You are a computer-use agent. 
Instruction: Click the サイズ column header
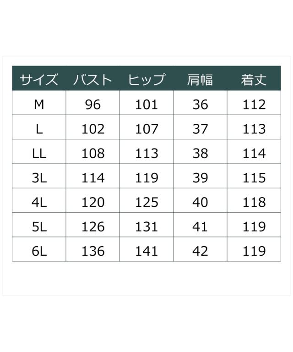tap(39, 80)
